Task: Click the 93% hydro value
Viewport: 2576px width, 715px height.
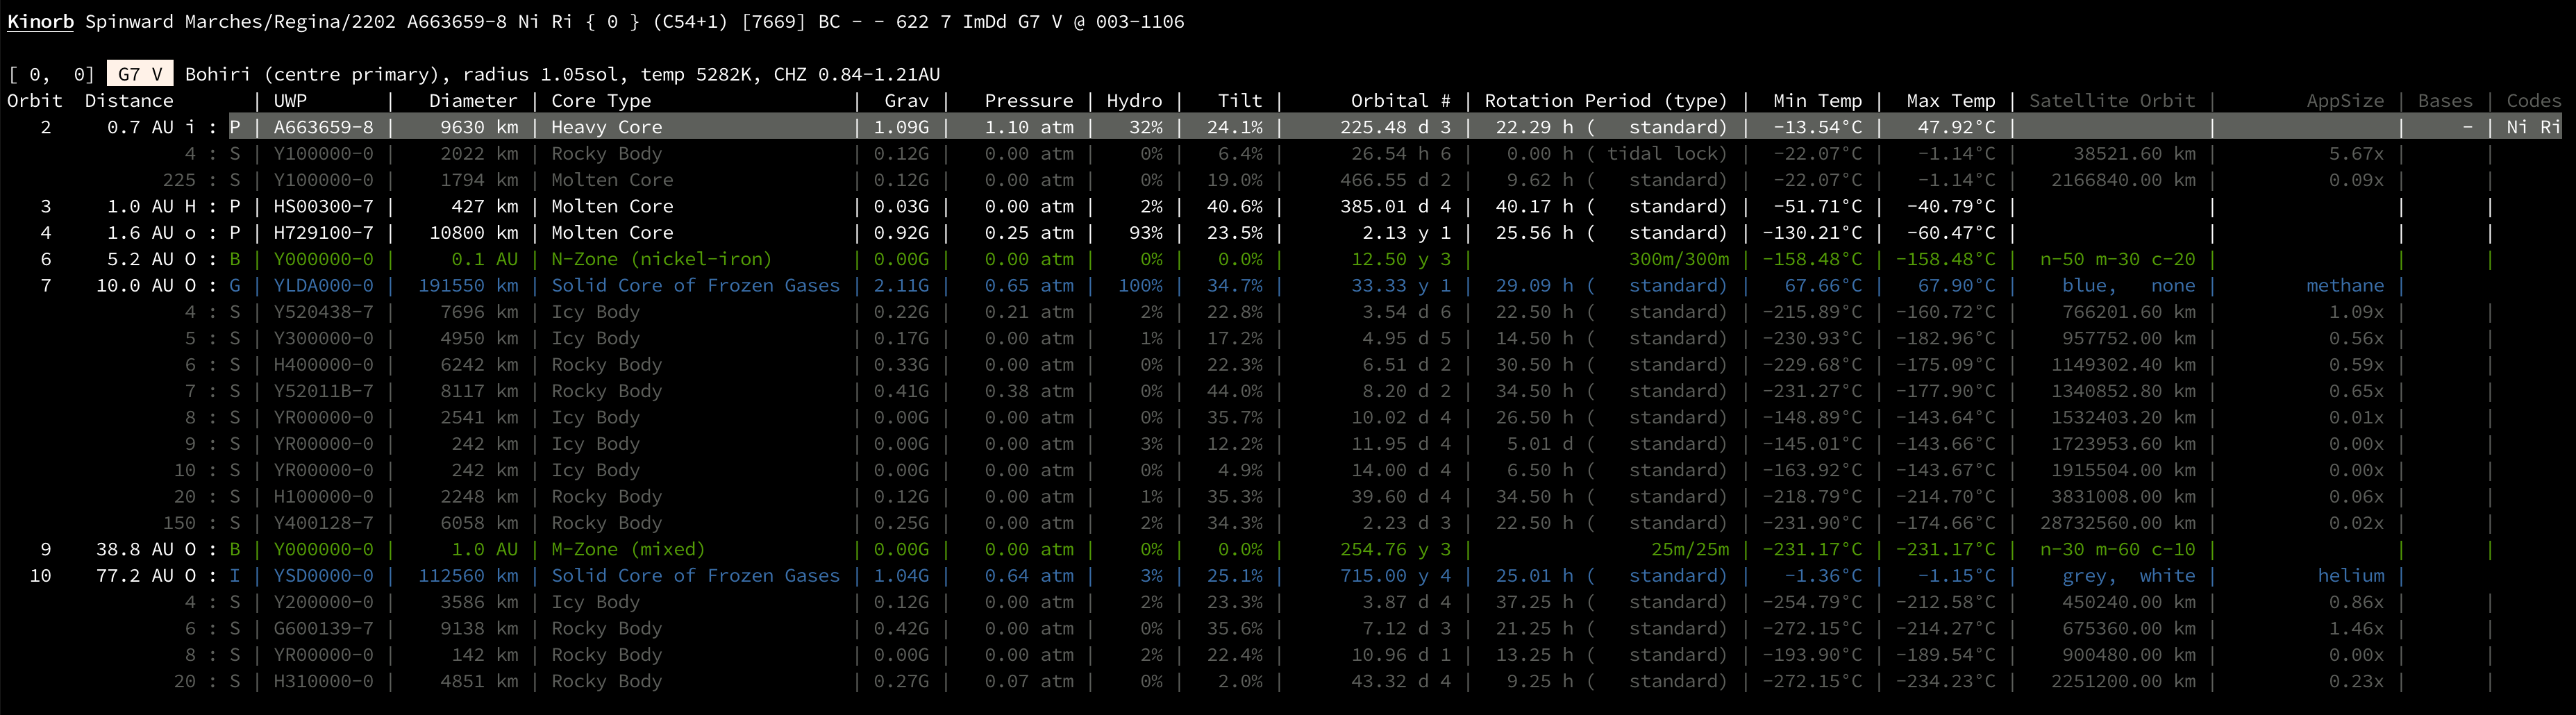Action: tap(1146, 232)
